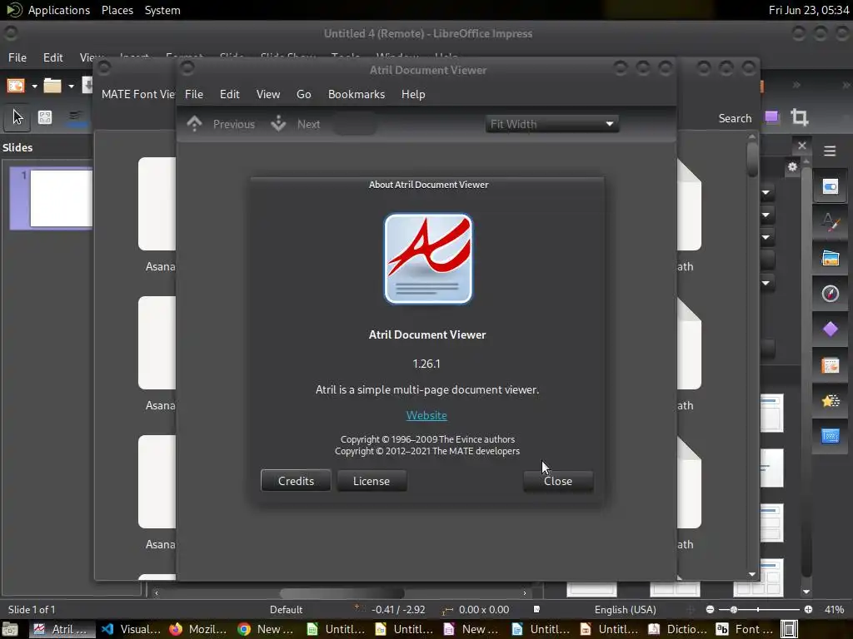Image resolution: width=853 pixels, height=639 pixels.
Task: Click the Impress new presentation icon
Action: tap(16, 86)
